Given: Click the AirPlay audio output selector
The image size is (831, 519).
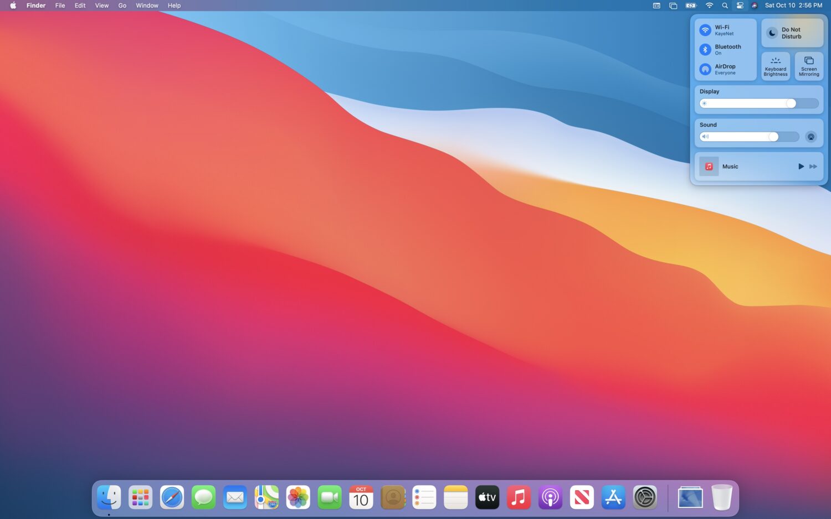Looking at the screenshot, I should 811,137.
